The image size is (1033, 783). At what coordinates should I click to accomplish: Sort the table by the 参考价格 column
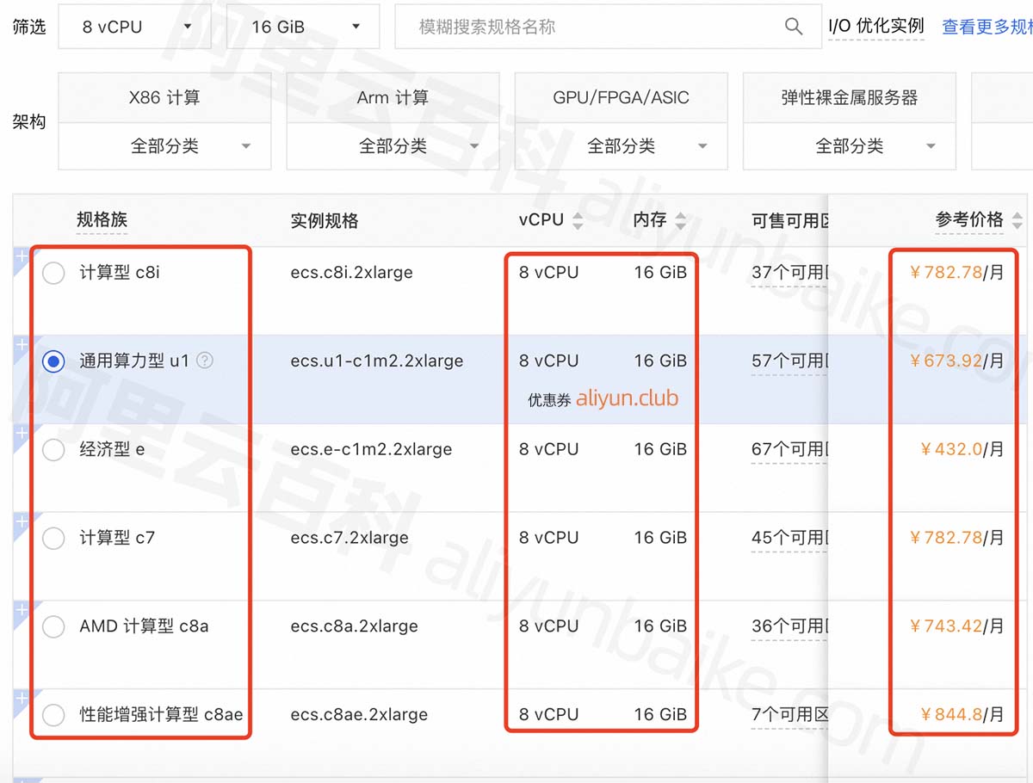tap(1018, 221)
